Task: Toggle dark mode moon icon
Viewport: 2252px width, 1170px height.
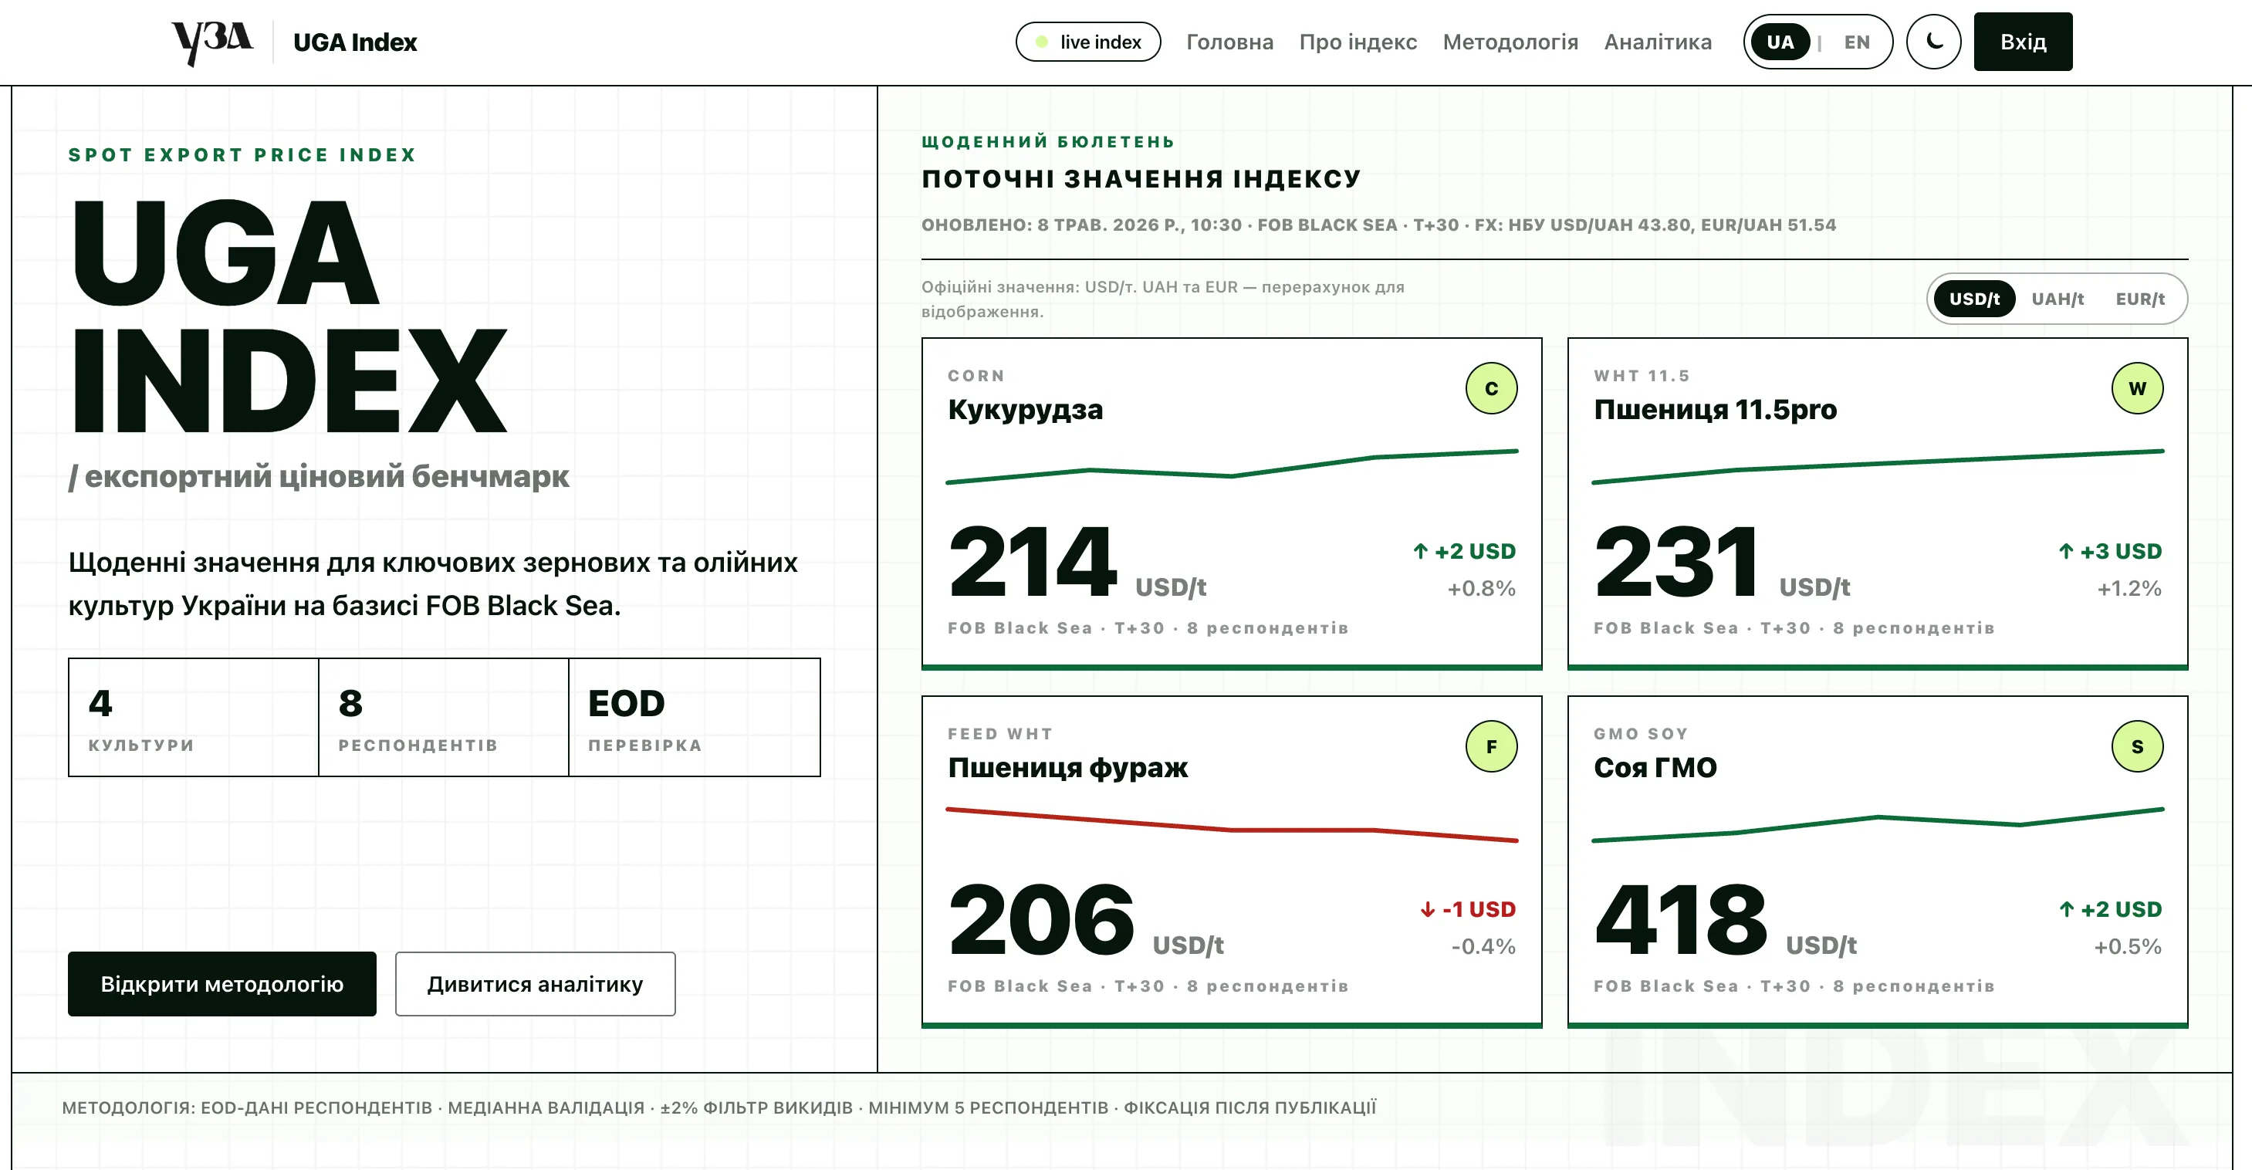Action: tap(1934, 42)
